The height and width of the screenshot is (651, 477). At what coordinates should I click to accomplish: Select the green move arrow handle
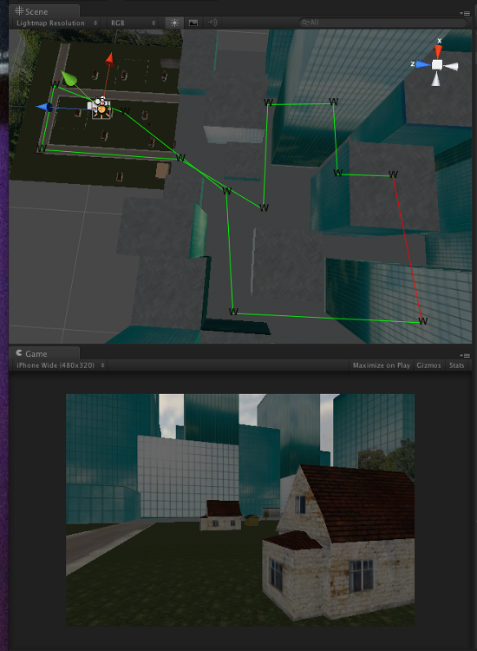(x=69, y=78)
